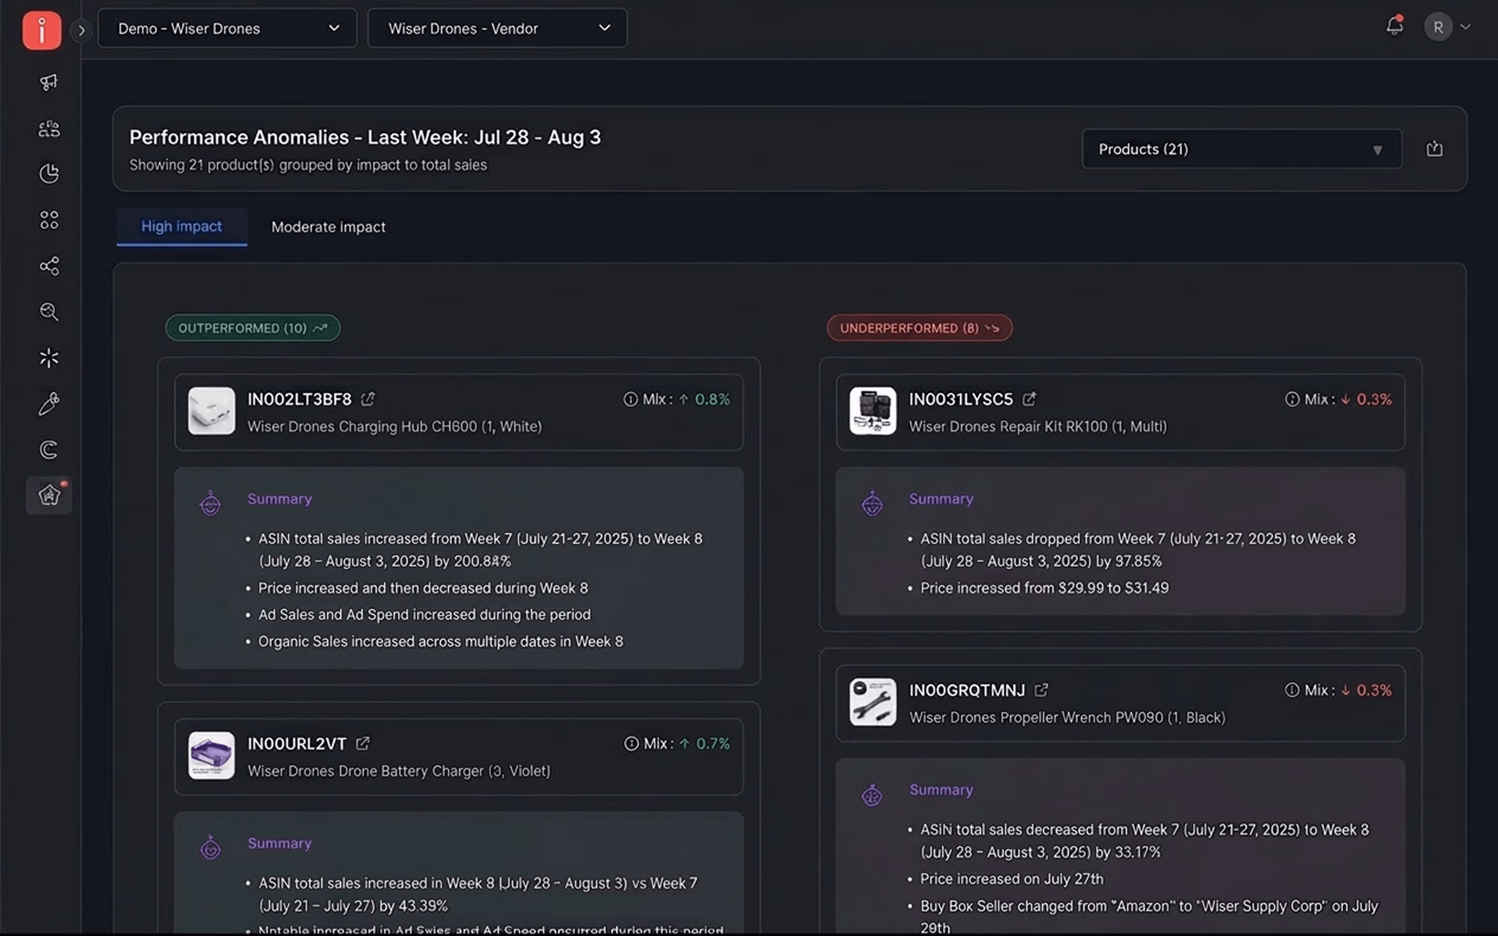The width and height of the screenshot is (1498, 936).
Task: Open external link for IN00URL2VT
Action: pos(363,743)
